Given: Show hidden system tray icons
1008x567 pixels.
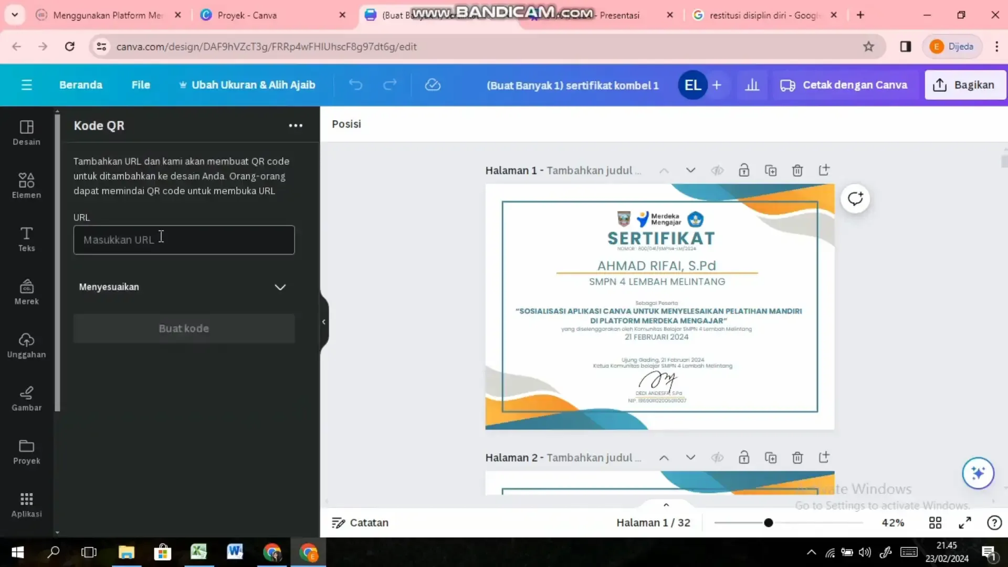Looking at the screenshot, I should [811, 552].
